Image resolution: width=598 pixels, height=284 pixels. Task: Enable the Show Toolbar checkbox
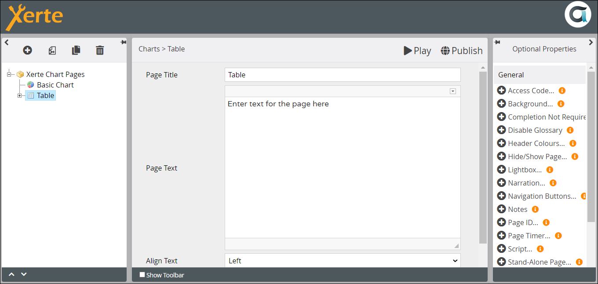142,275
